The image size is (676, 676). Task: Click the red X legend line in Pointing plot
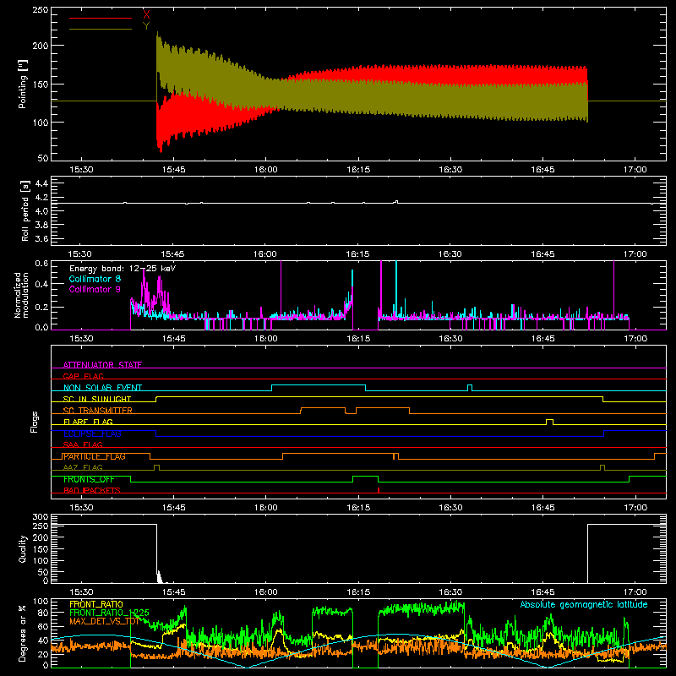101,18
